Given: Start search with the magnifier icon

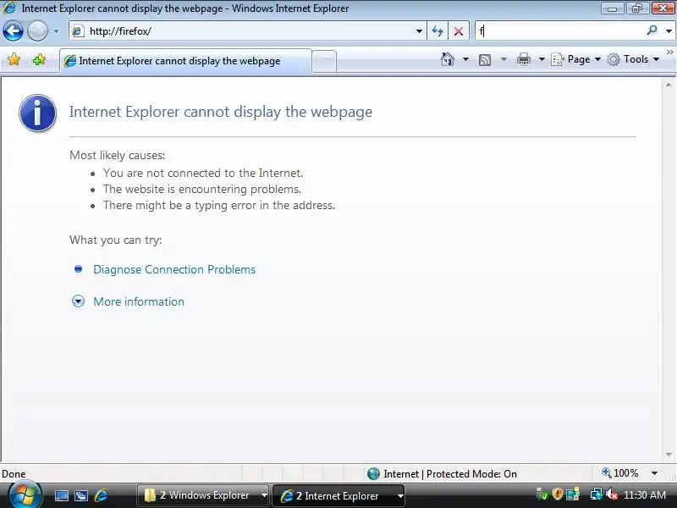Looking at the screenshot, I should pos(652,30).
